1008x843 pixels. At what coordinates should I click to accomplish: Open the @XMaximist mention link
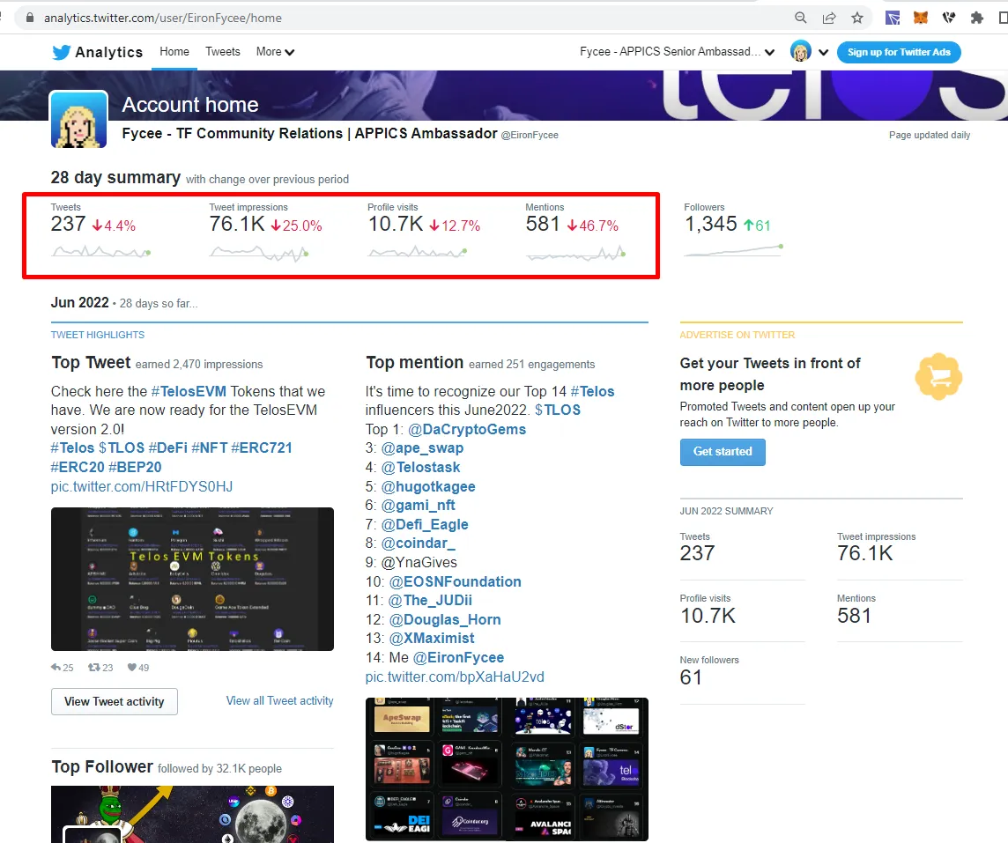432,638
